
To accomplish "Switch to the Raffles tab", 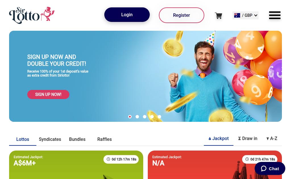I will tap(105, 139).
